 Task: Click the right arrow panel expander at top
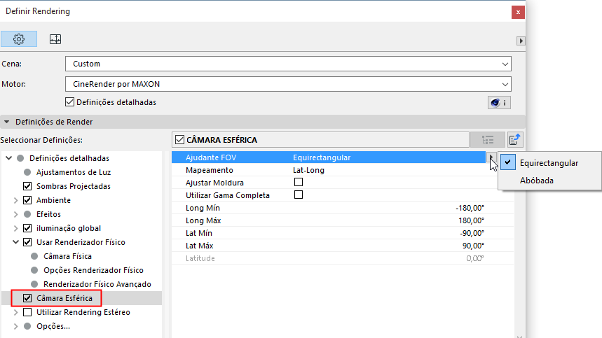point(521,41)
